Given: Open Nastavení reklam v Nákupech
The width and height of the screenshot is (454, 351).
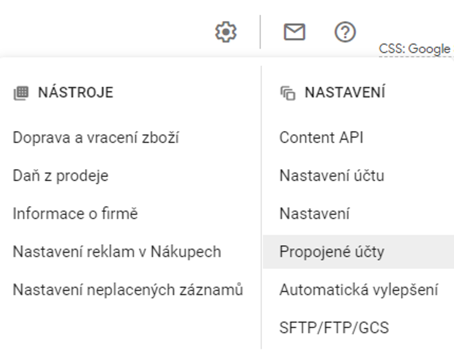Looking at the screenshot, I should (117, 251).
